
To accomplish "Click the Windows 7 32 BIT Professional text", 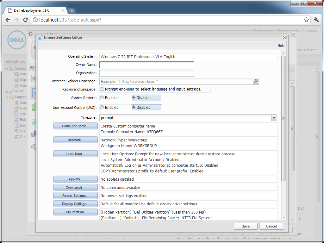I will coord(138,57).
